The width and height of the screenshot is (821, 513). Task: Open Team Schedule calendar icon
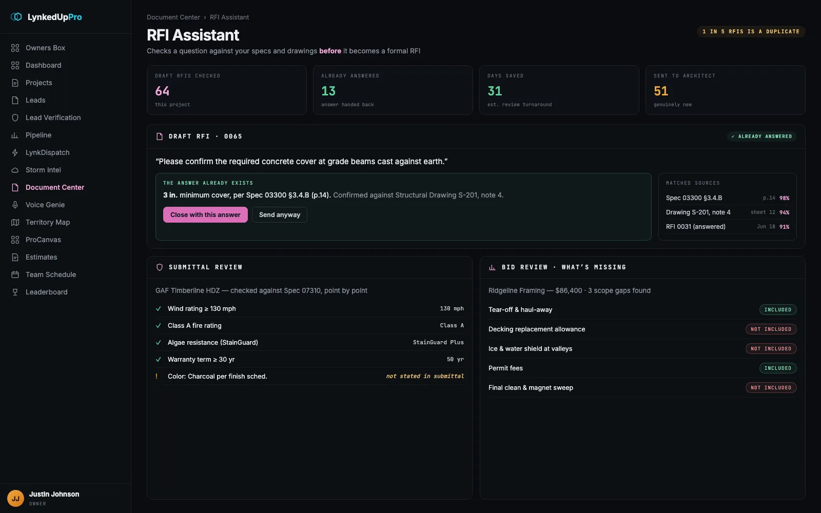[x=15, y=274]
